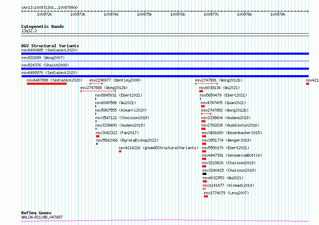Click the 100972k ruler position
This screenshot has height=225, width=319.
(x=44, y=14)
